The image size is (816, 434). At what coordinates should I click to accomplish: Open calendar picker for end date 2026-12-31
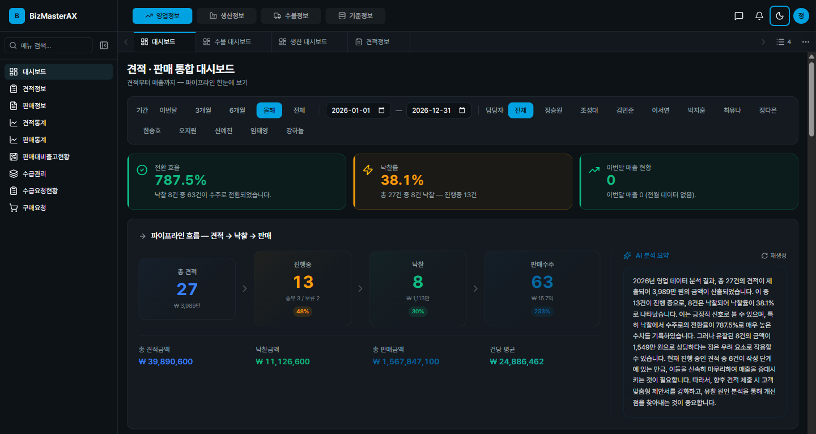(462, 110)
